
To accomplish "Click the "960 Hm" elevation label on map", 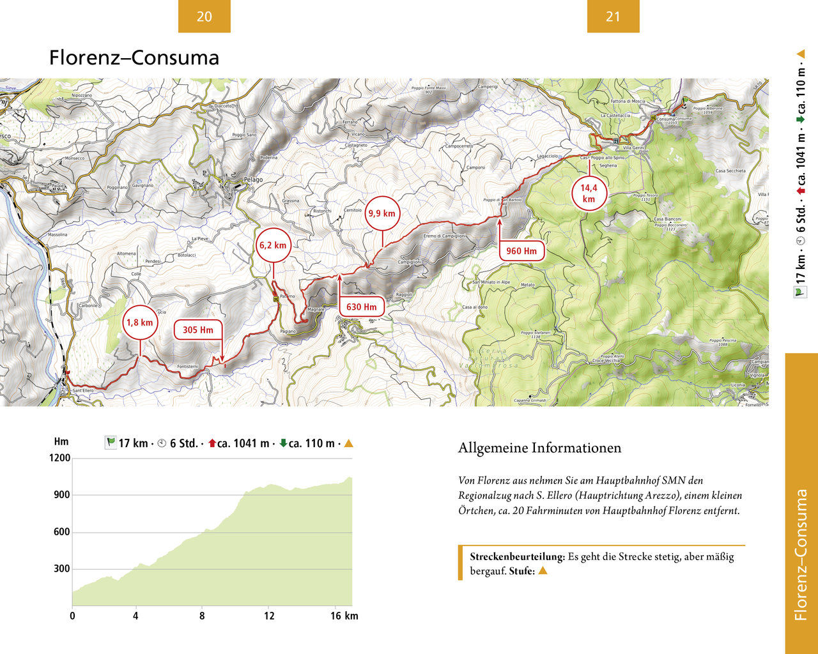I will 521,251.
